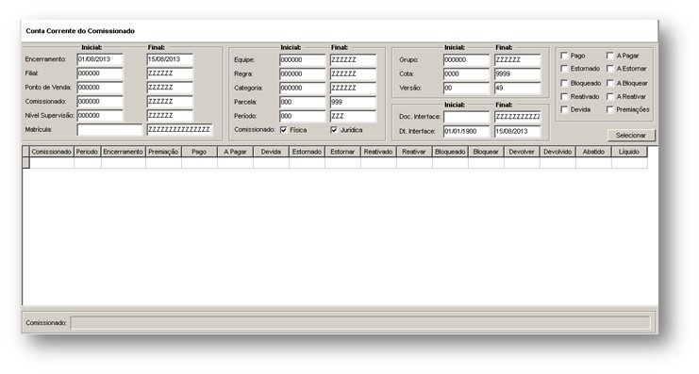This screenshot has height=374, width=699.
Task: Check the Pago checkbox
Action: (564, 56)
